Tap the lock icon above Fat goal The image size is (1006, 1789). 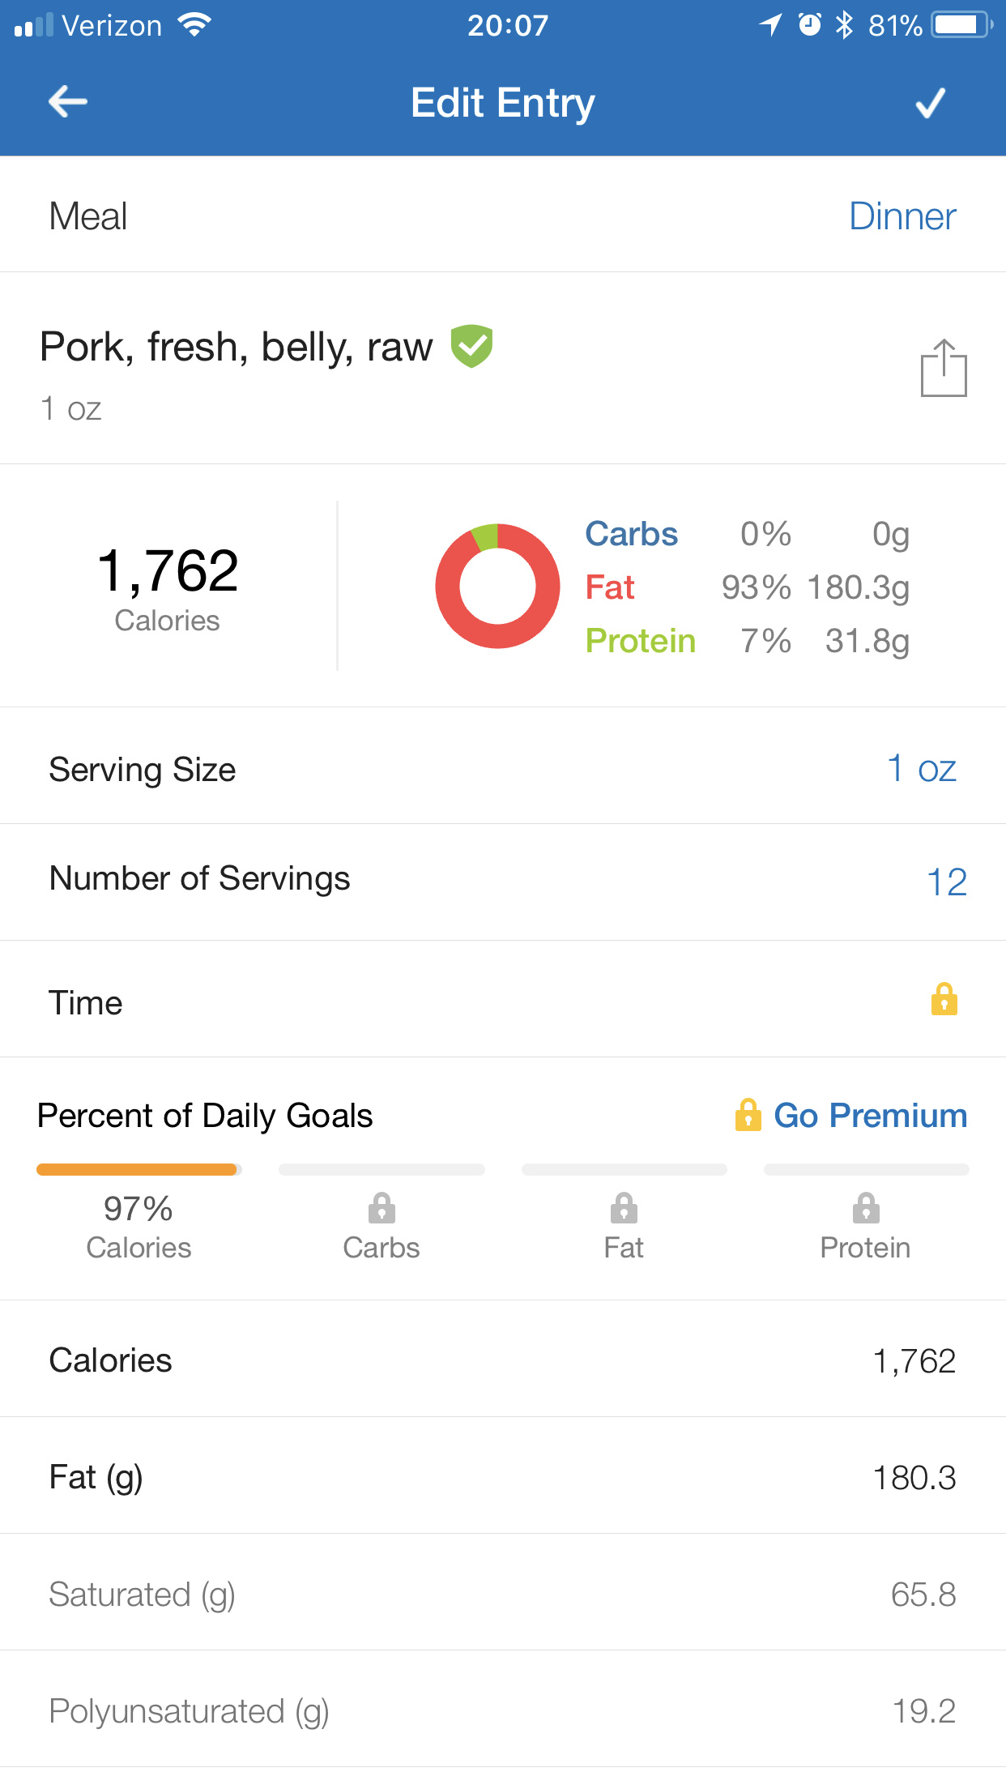tap(624, 1208)
